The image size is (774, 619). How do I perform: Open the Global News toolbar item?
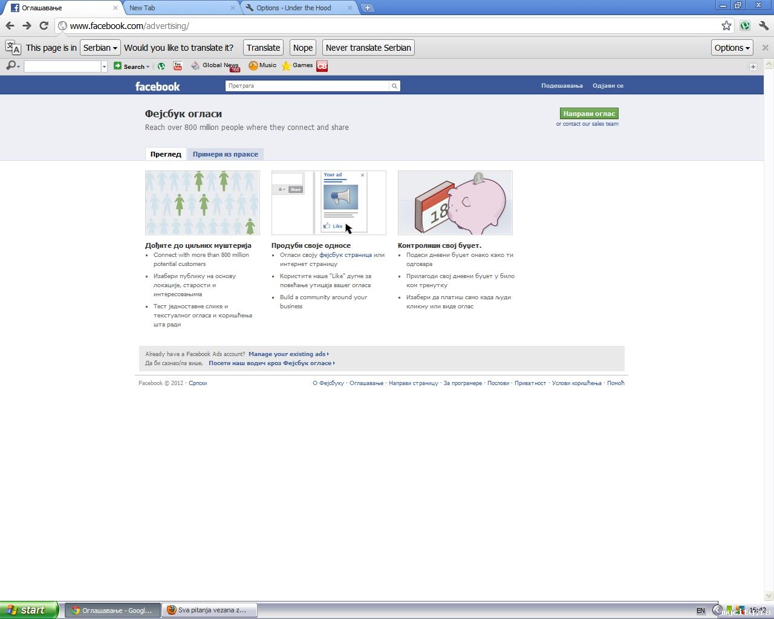215,66
